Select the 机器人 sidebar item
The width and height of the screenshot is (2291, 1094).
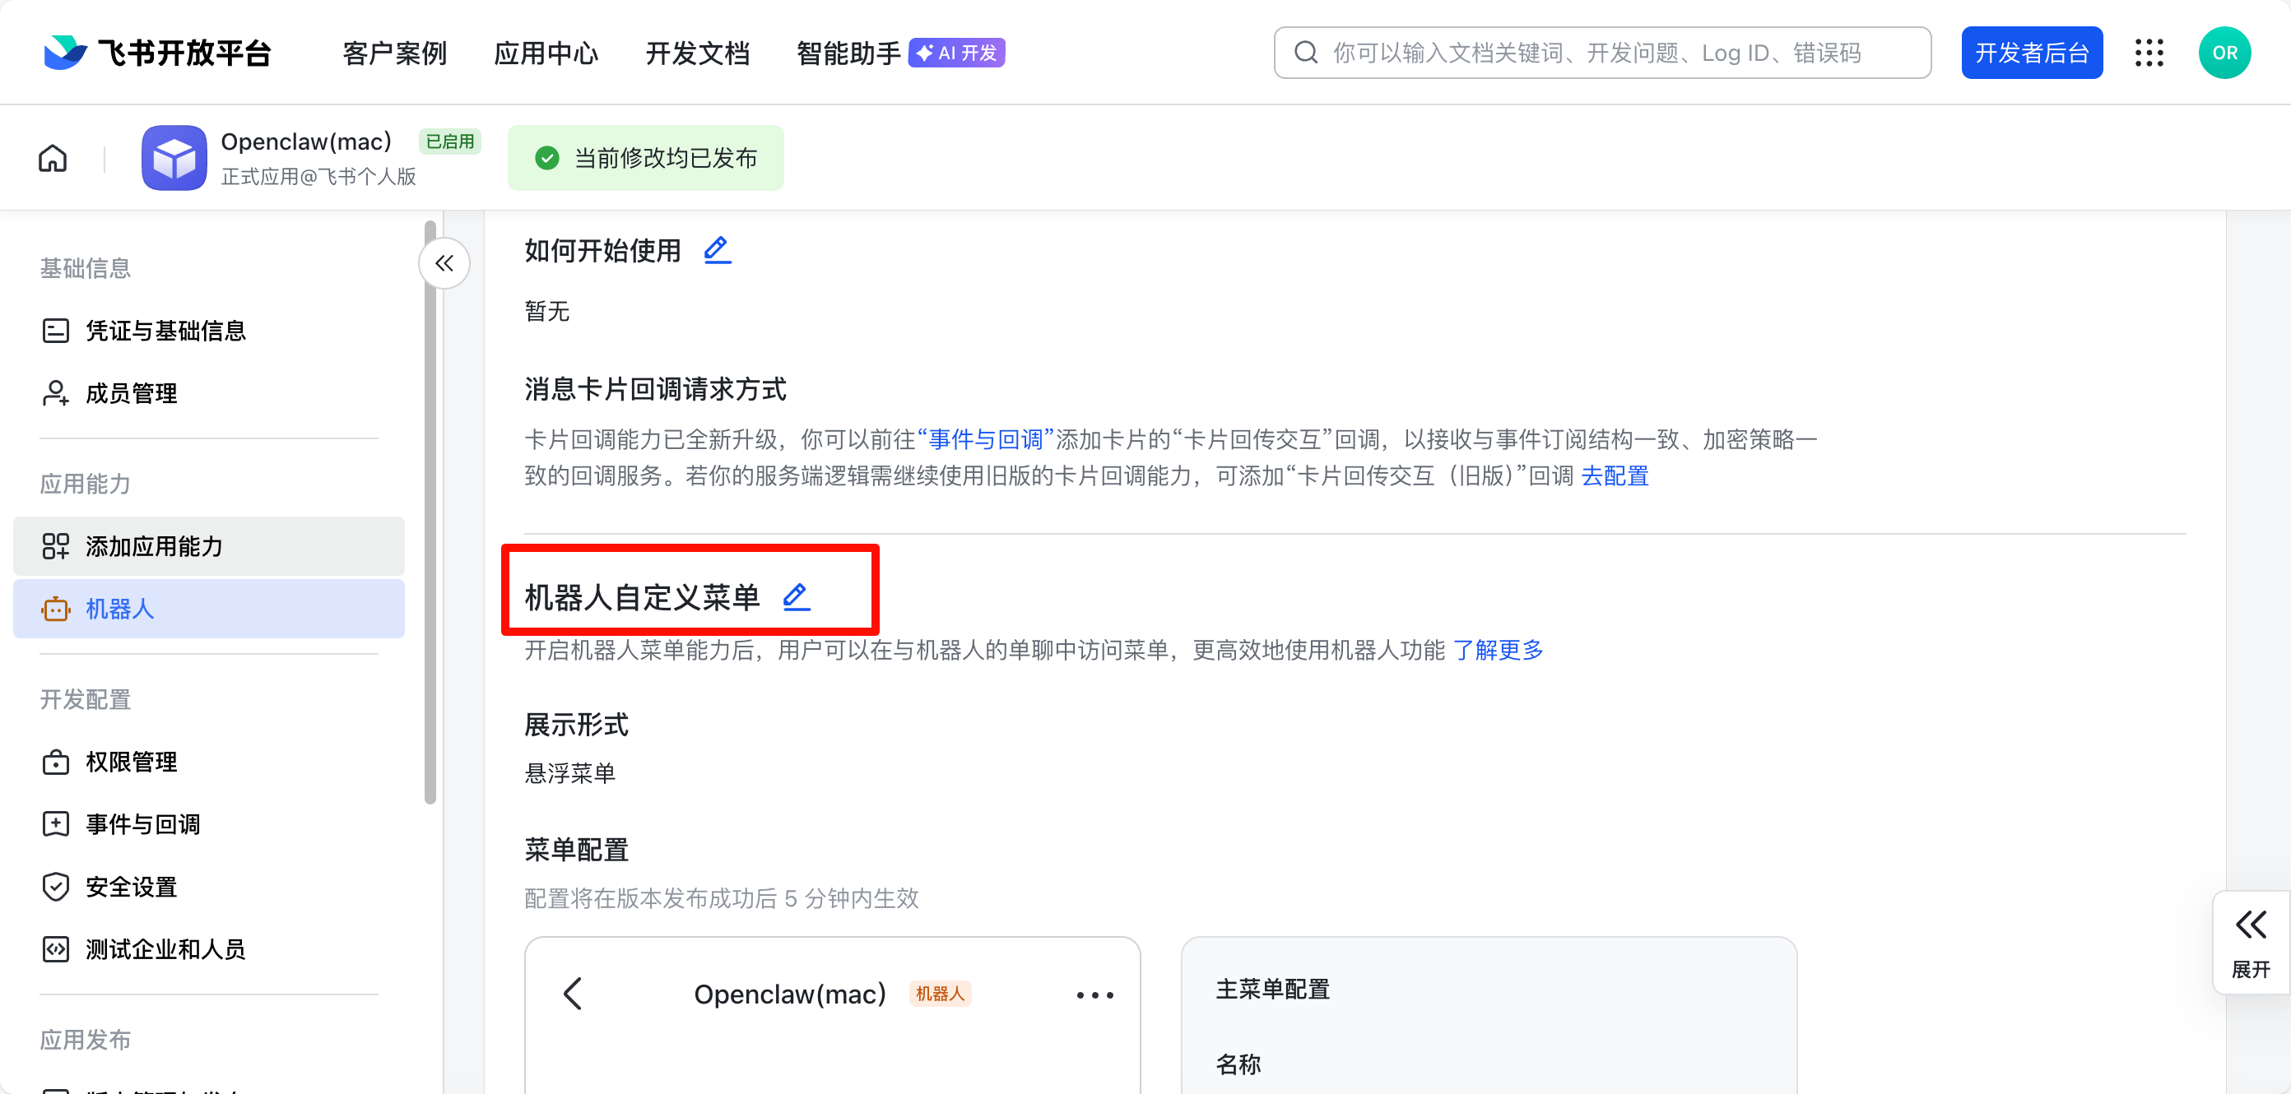122,609
